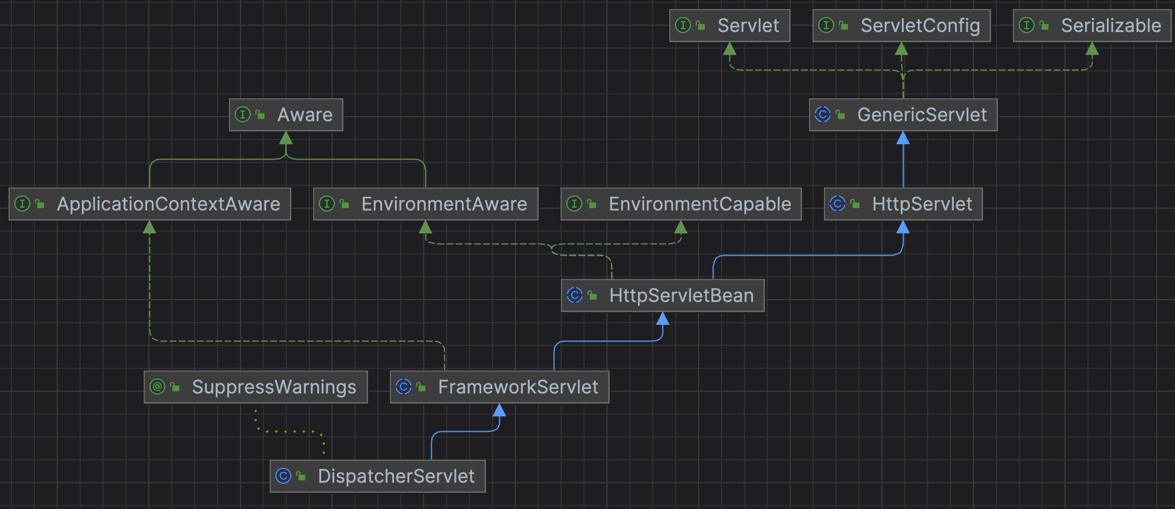Click the public visibility icon on HttpServlet
Screen dimensions: 1175x509
pos(855,204)
